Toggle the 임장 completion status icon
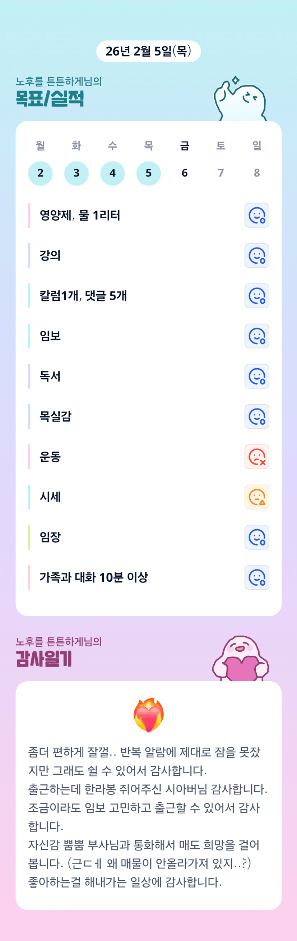297x941 pixels. 256,538
